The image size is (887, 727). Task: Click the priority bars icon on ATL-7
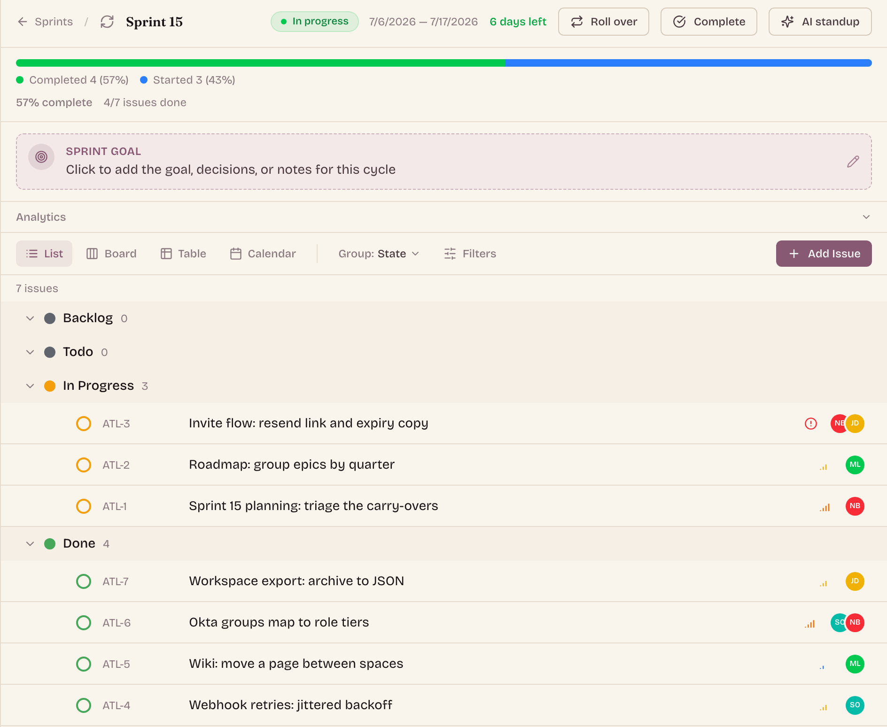(824, 583)
